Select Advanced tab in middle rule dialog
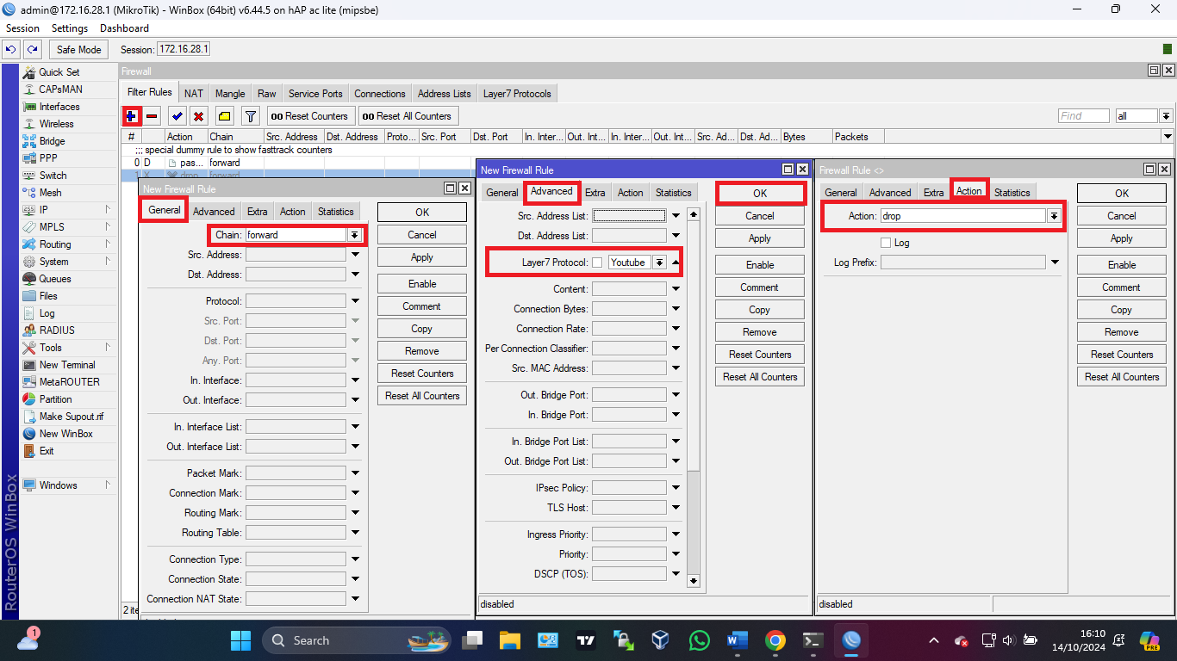The width and height of the screenshot is (1177, 661). pos(551,191)
